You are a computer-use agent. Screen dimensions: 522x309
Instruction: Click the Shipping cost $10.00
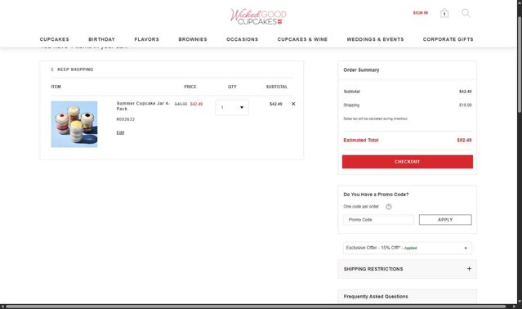click(466, 105)
